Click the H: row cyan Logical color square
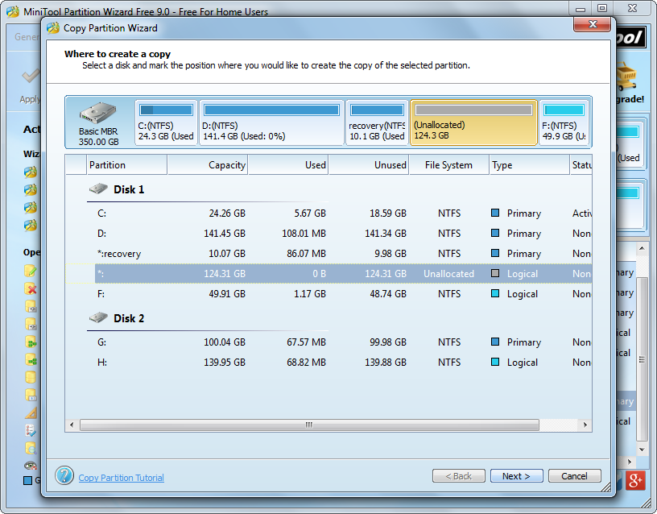Image resolution: width=657 pixels, height=514 pixels. pos(495,362)
